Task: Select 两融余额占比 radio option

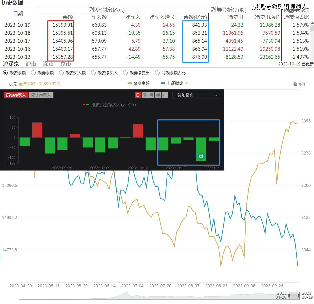Action: (157, 73)
